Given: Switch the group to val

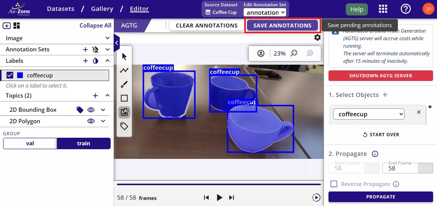Looking at the screenshot, I should (30, 143).
